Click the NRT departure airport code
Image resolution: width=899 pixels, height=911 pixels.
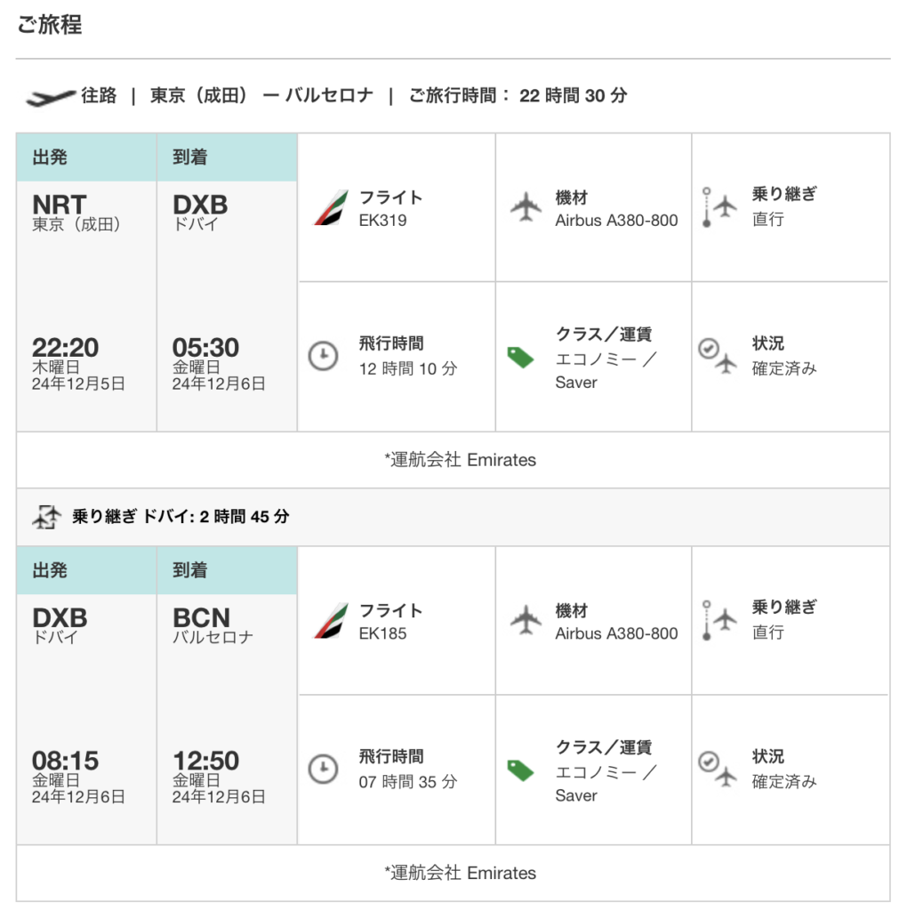click(x=60, y=205)
